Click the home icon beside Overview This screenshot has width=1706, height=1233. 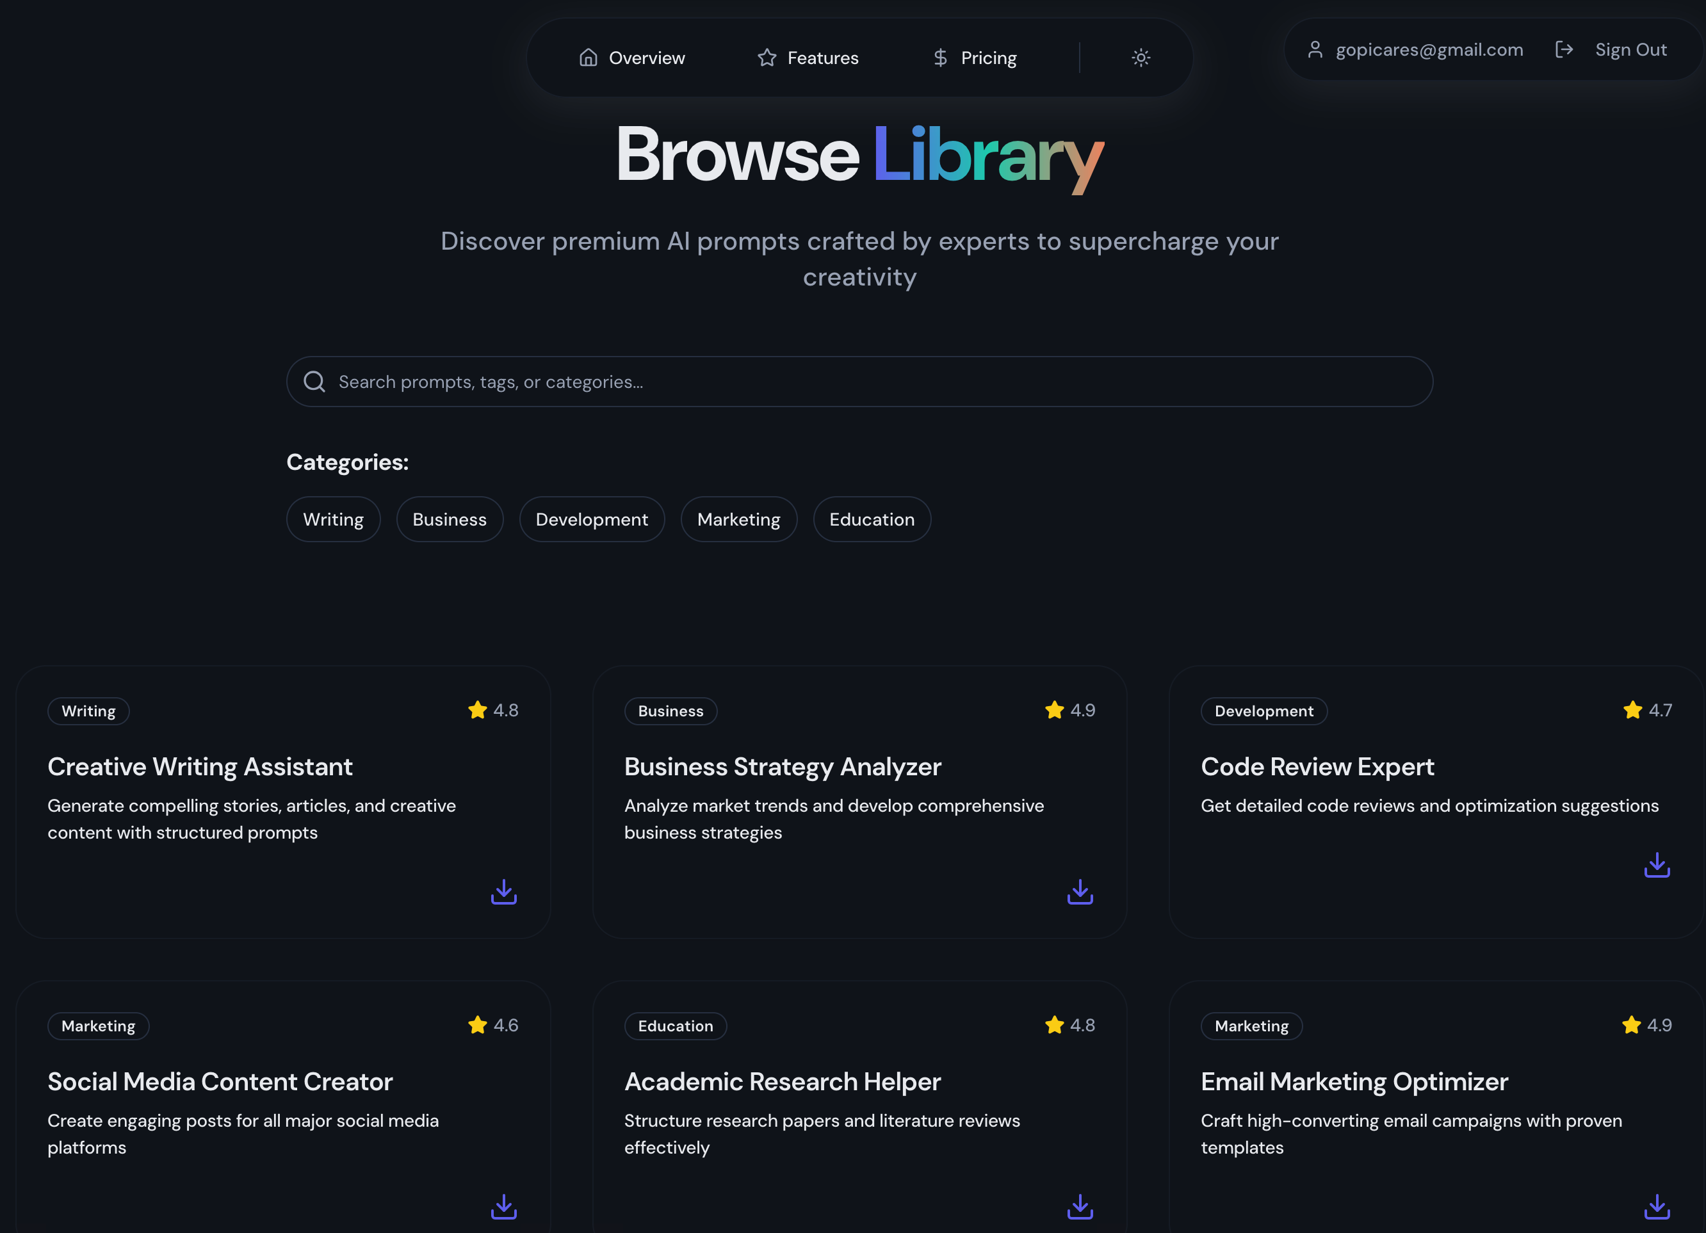[589, 57]
